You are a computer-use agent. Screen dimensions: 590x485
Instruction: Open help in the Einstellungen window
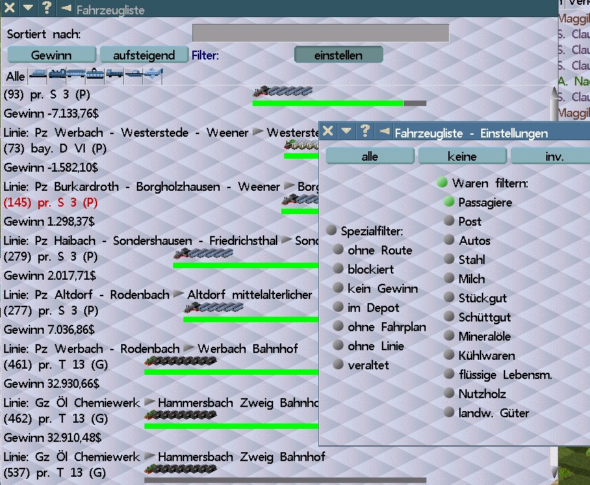(365, 131)
